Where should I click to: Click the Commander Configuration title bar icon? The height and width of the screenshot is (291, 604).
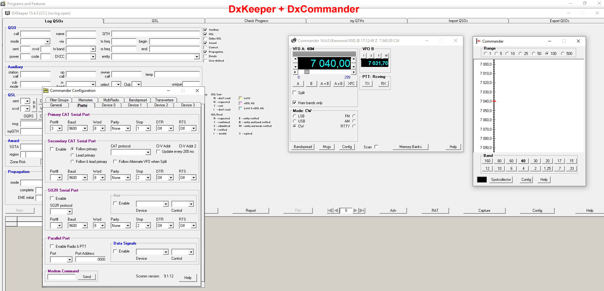point(46,91)
